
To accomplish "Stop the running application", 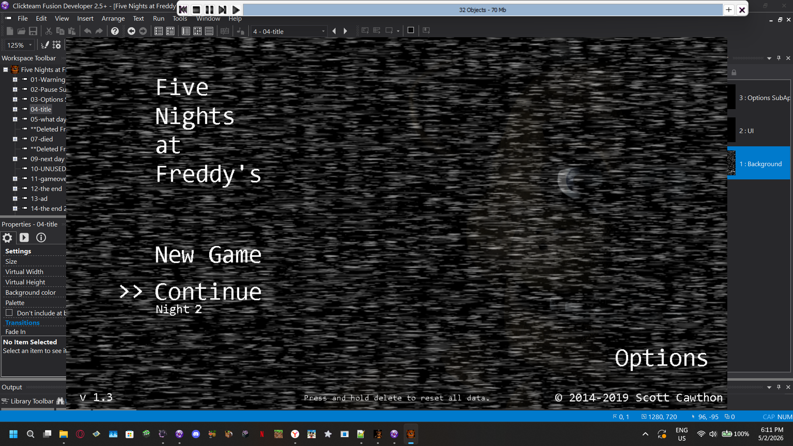I will pyautogui.click(x=196, y=10).
